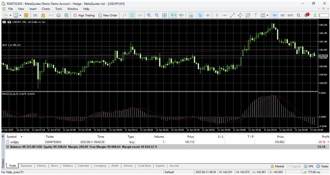Click the search magnifier icon
This screenshot has height=175, width=330.
(299, 15)
